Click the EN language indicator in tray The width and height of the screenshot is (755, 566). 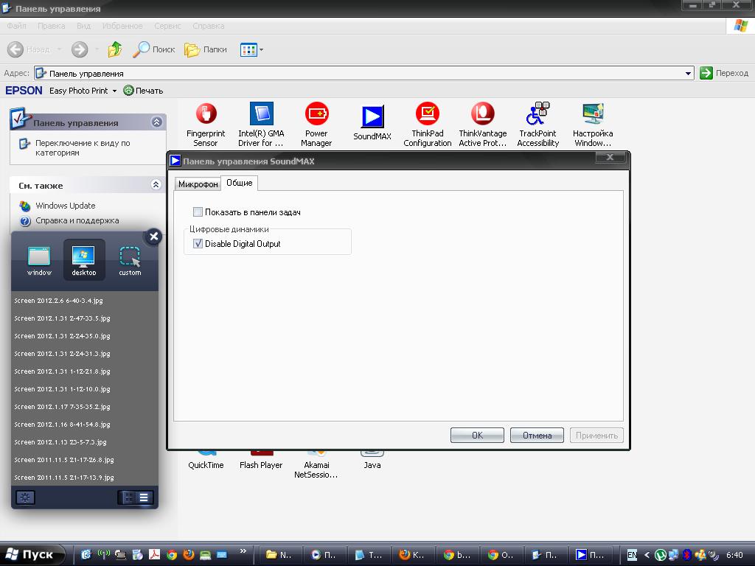coord(632,555)
